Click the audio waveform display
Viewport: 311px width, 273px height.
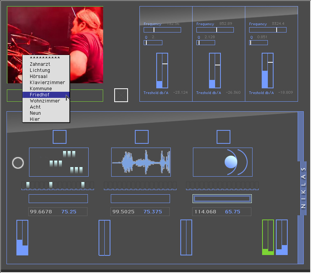click(x=141, y=162)
